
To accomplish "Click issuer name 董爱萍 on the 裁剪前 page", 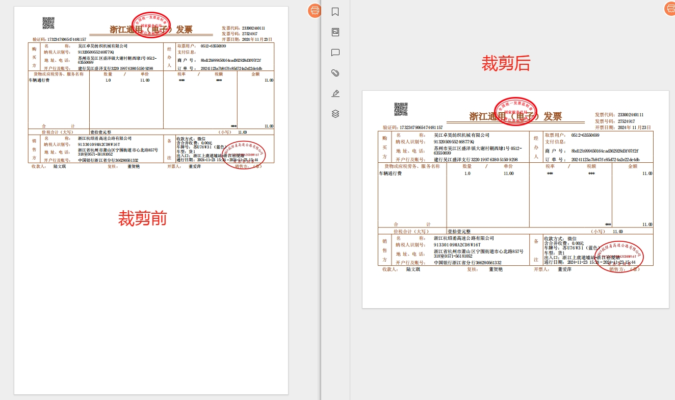I will coord(195,166).
